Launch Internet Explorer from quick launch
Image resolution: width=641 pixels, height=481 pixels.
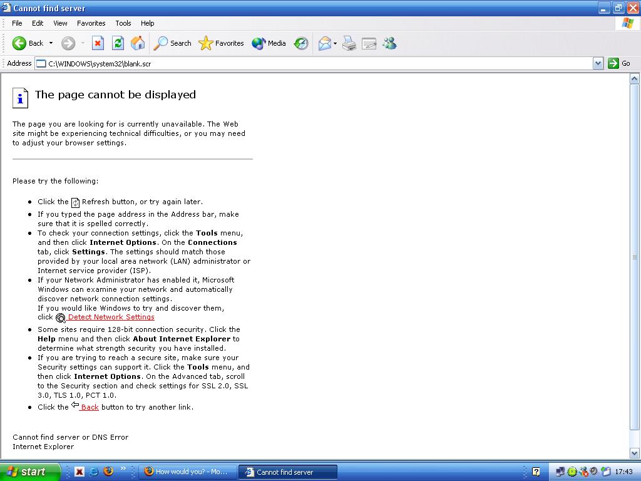click(94, 472)
